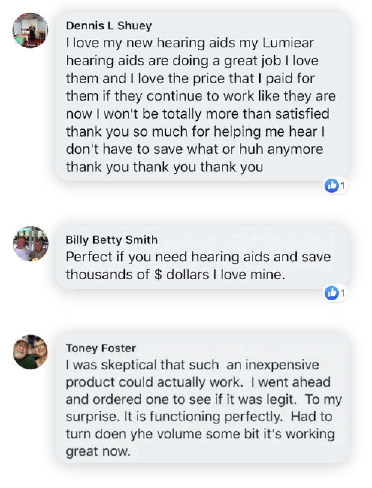Screen dimensions: 372x488
Task: Open Billy Betty Smith's profile picture
Action: tap(30, 244)
